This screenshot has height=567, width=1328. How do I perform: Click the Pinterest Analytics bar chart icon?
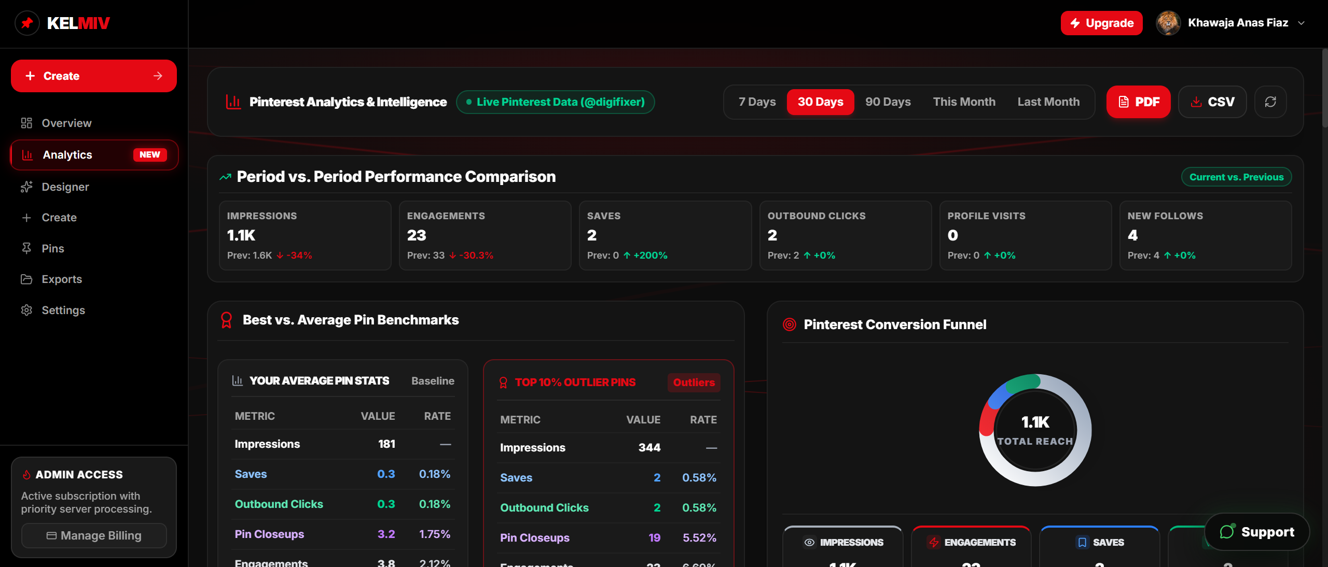[233, 102]
